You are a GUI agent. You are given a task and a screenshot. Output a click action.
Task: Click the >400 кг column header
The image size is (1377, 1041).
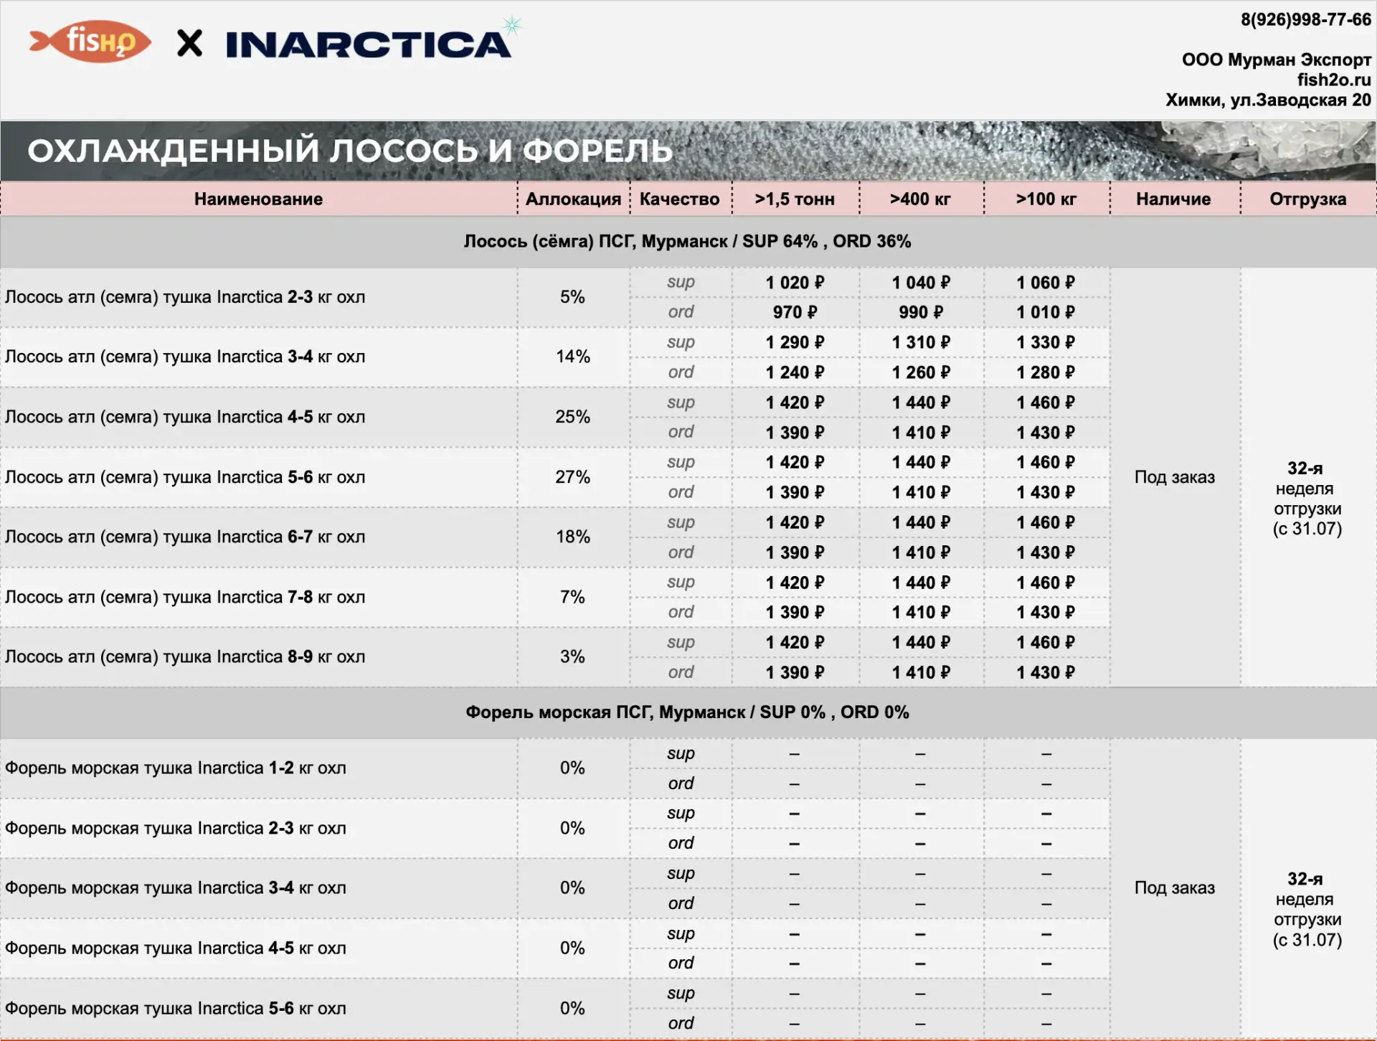tap(920, 199)
